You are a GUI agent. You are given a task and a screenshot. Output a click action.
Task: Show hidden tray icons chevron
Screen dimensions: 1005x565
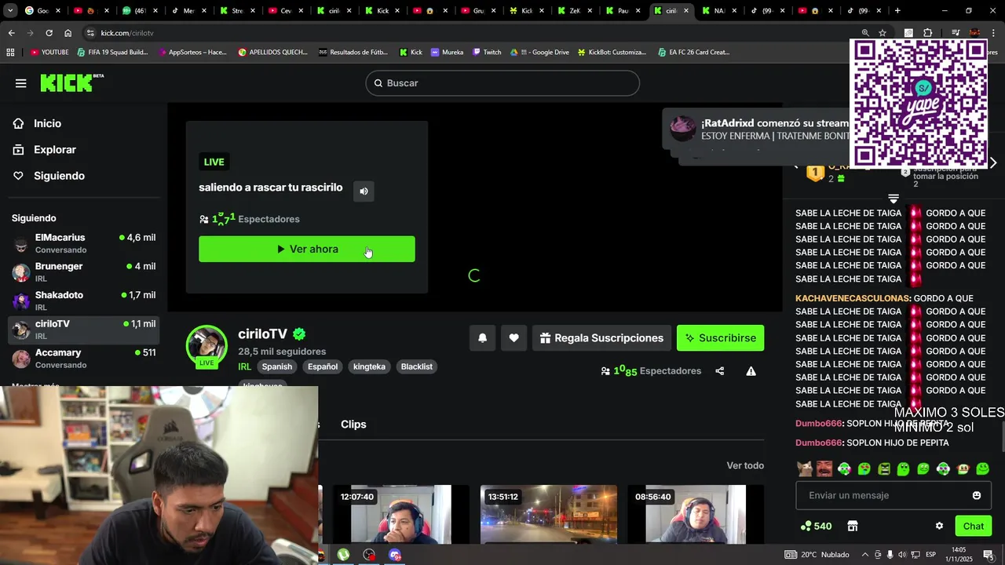pyautogui.click(x=864, y=555)
